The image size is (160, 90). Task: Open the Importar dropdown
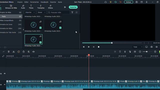(x=30, y=12)
